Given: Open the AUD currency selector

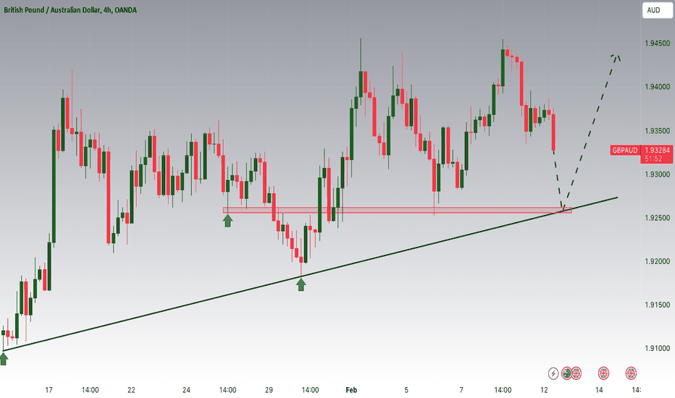Looking at the screenshot, I should [x=658, y=10].
